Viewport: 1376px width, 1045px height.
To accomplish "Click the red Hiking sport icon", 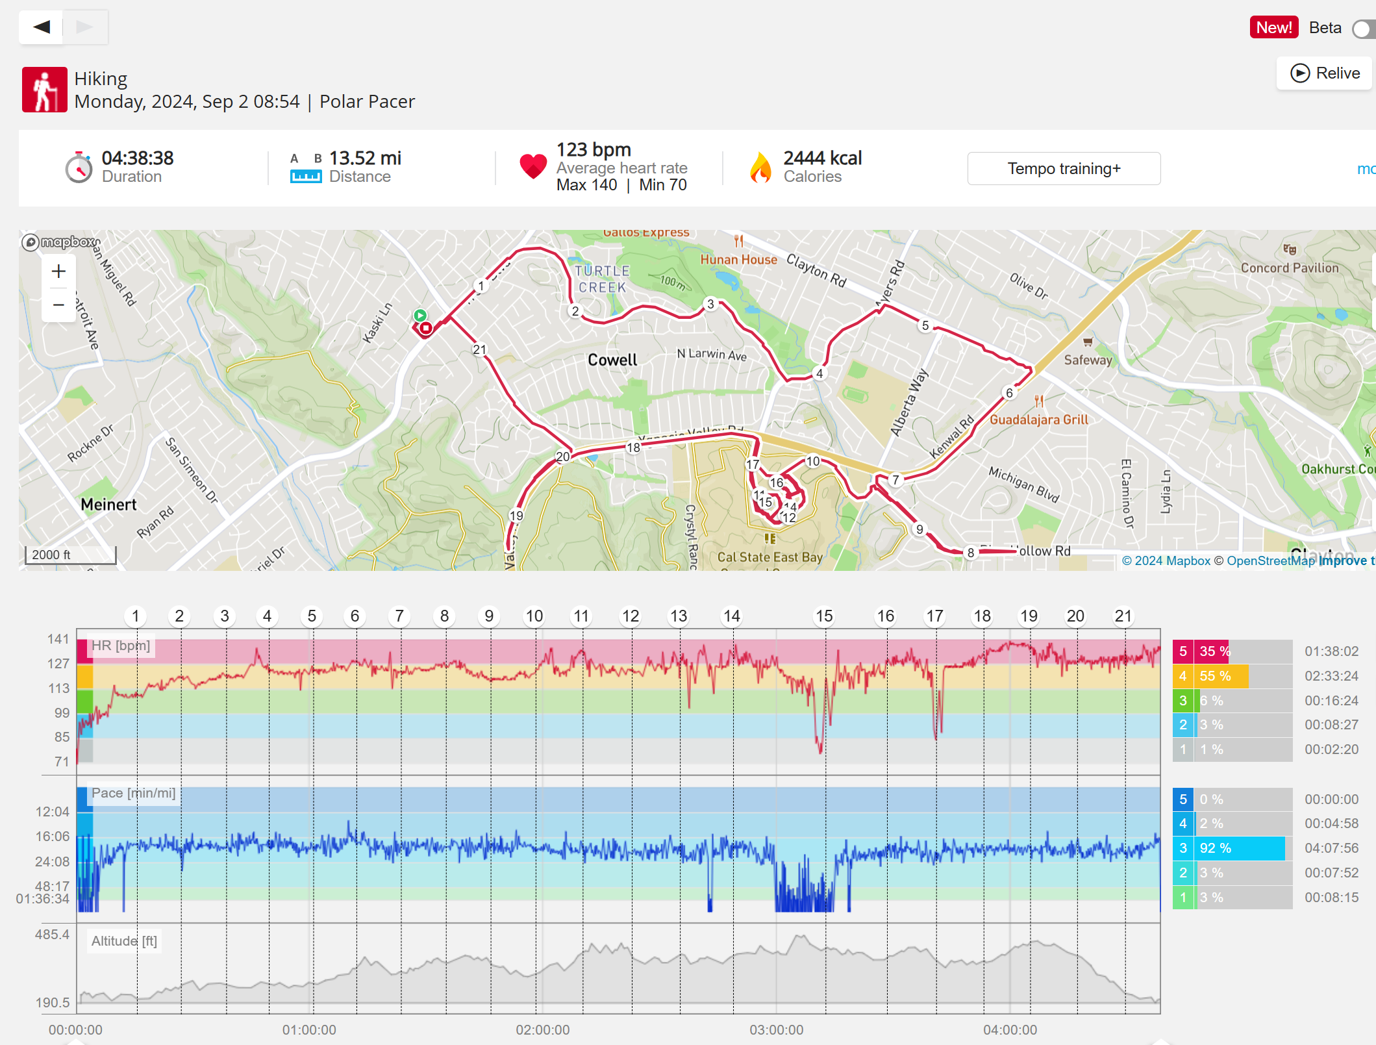I will 44,90.
